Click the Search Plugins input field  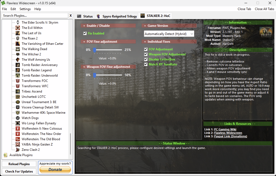click(35, 16)
